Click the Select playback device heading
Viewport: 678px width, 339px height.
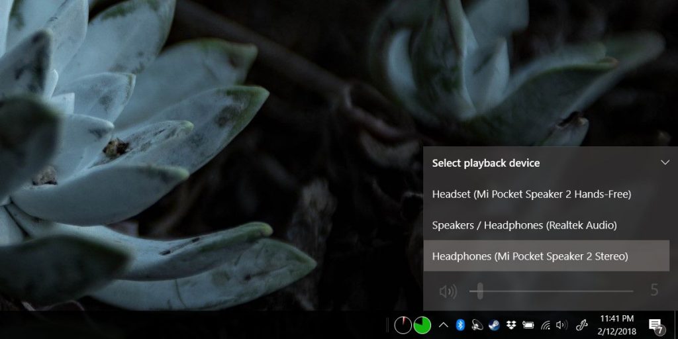click(485, 163)
